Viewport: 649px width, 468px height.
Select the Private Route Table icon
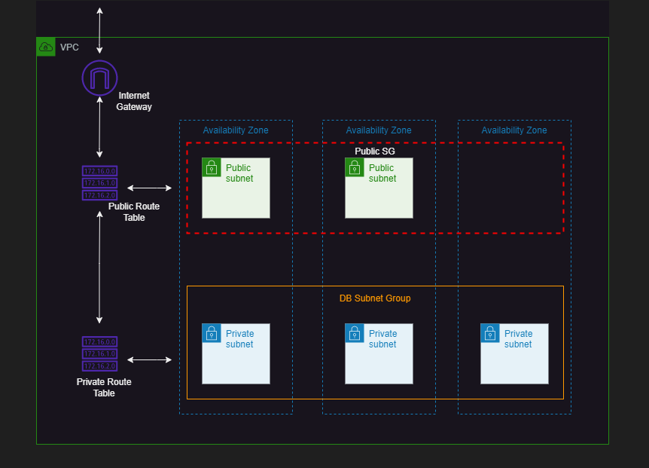point(99,354)
